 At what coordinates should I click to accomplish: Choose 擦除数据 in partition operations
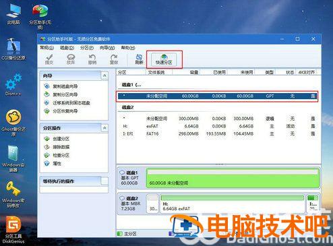[x=57, y=147]
